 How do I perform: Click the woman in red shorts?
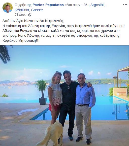(x=55, y=97)
